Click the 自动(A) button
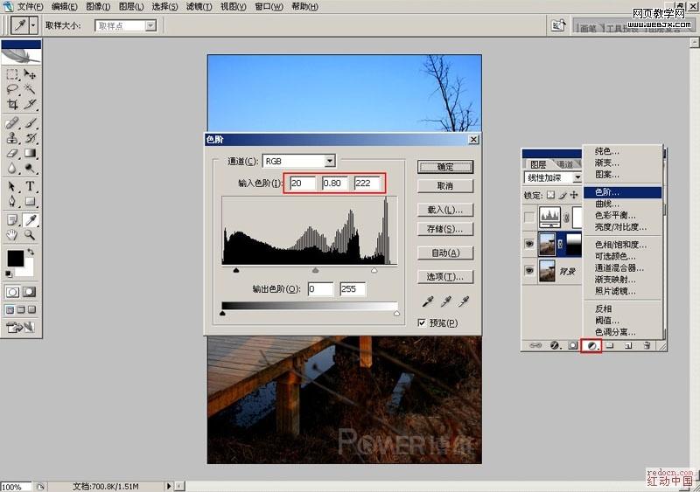Screen dimensions: 700x492 (x=445, y=253)
